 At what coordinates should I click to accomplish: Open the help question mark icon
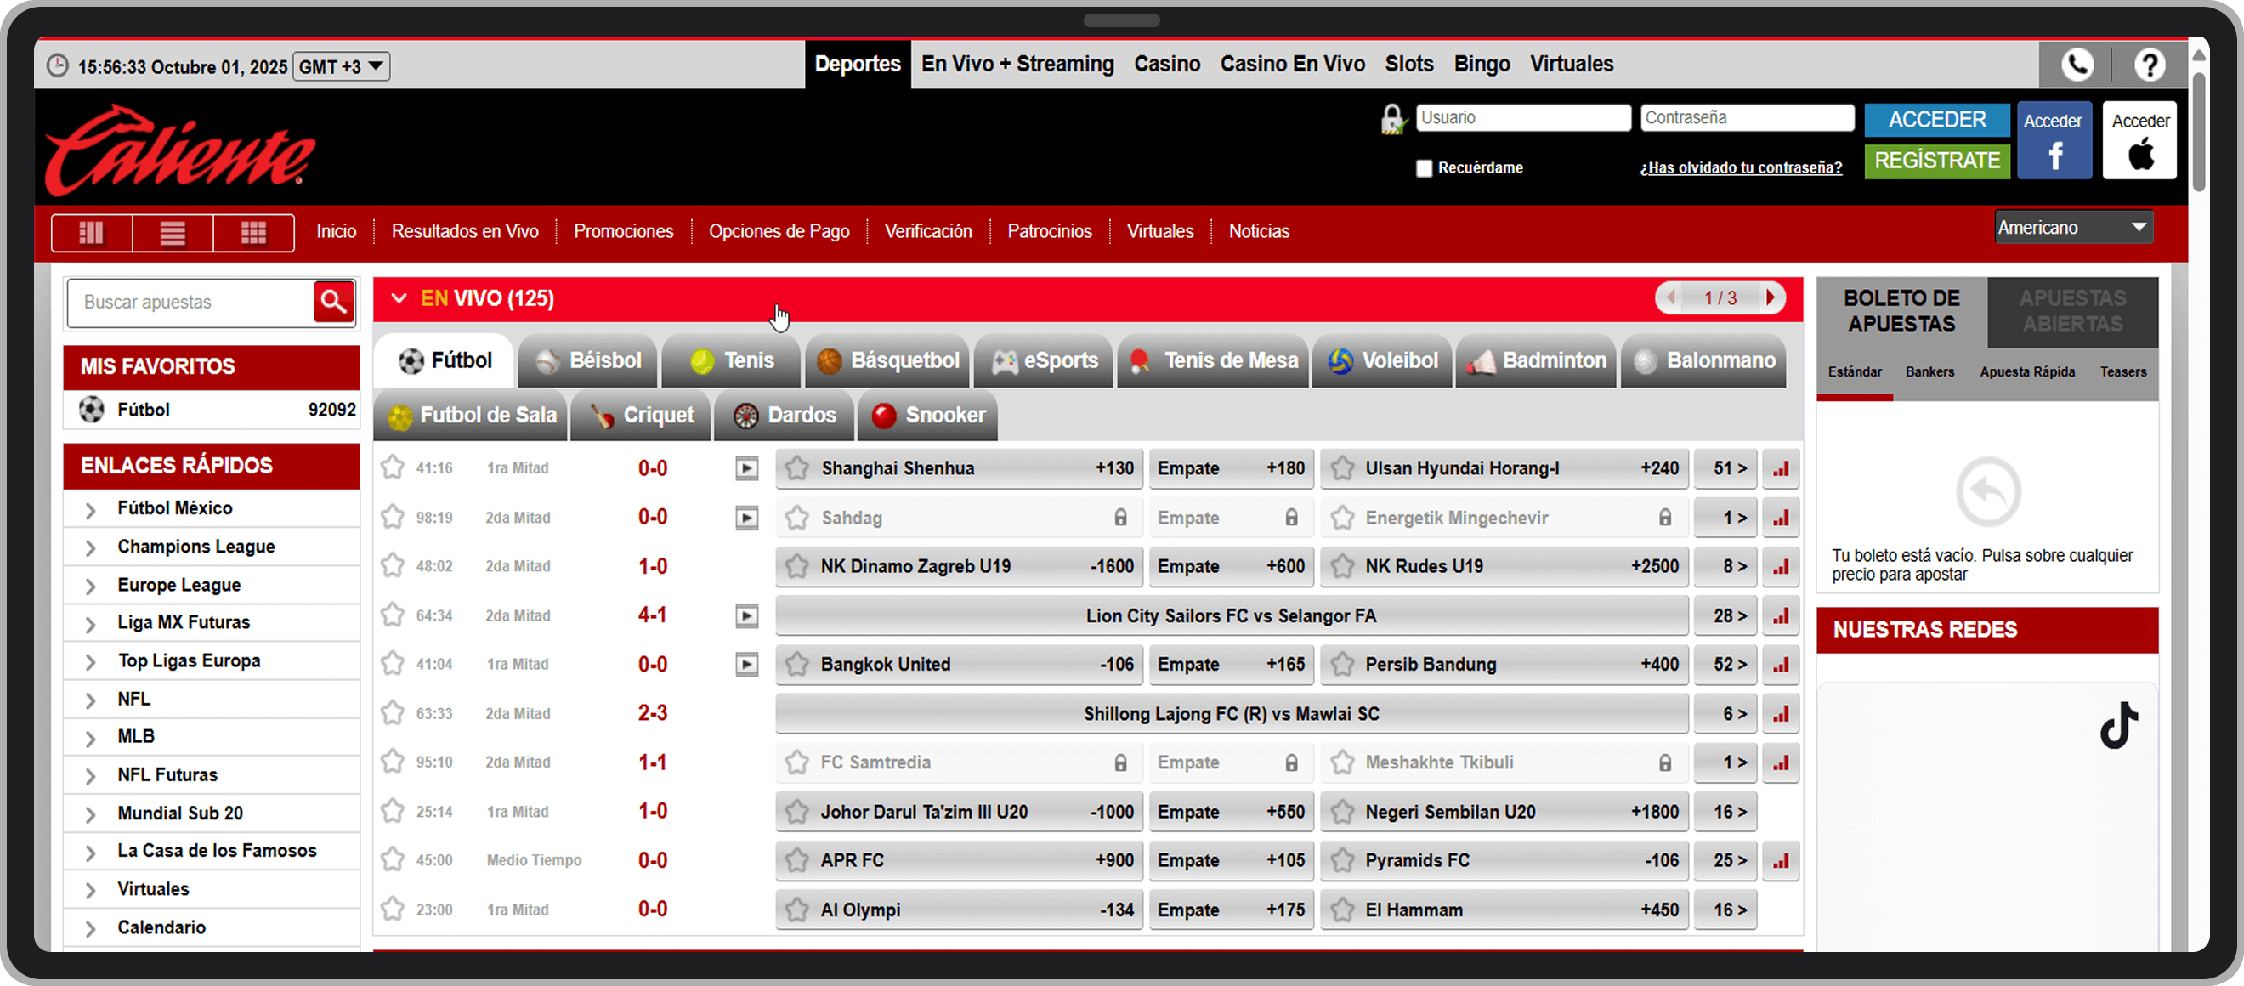click(x=2149, y=65)
